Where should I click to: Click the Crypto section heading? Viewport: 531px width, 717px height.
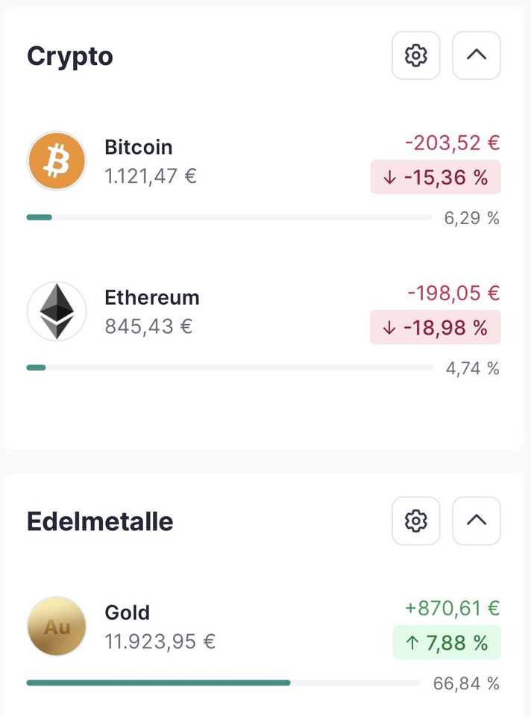[x=70, y=56]
